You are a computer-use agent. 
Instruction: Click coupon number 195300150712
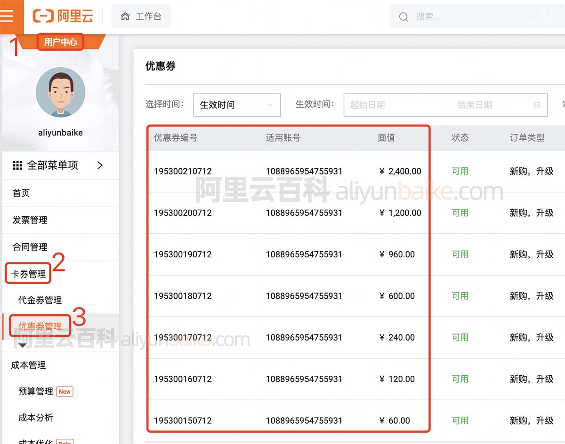(183, 420)
